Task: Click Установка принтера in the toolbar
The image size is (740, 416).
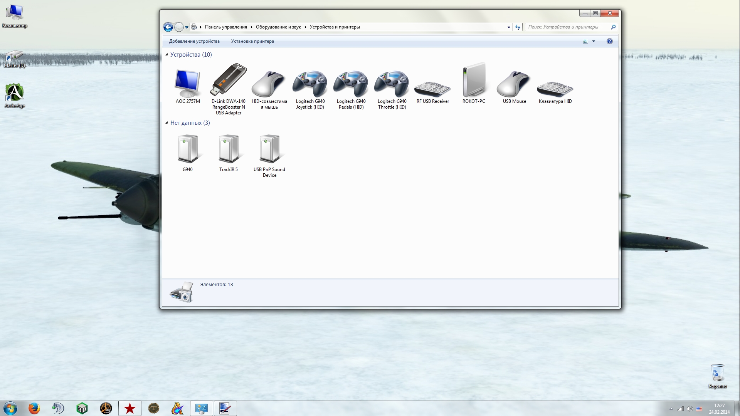Action: (252, 41)
